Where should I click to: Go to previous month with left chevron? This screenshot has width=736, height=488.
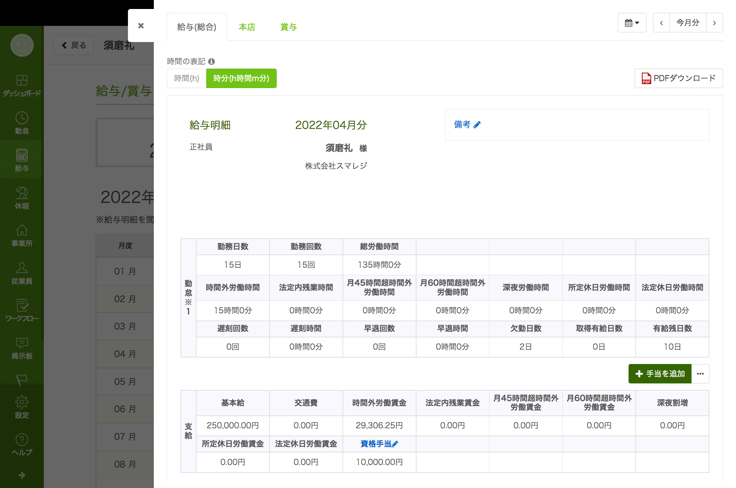click(661, 22)
